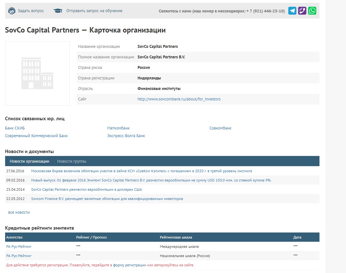Open Telegram messenger icon
The width and height of the screenshot is (346, 273).
point(292,11)
